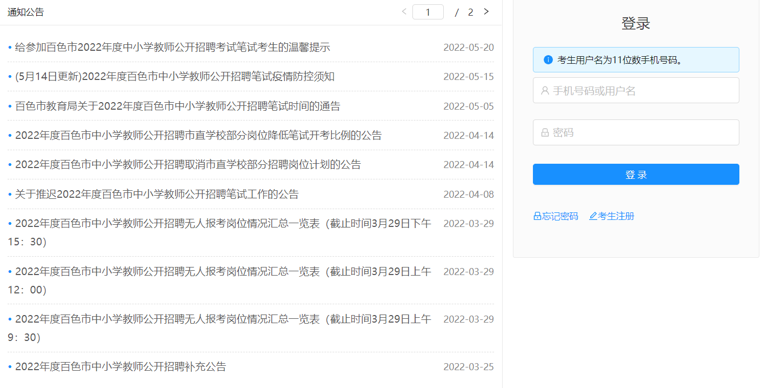Image resolution: width=761 pixels, height=388 pixels.
Task: Click the user icon in username field
Action: (545, 91)
